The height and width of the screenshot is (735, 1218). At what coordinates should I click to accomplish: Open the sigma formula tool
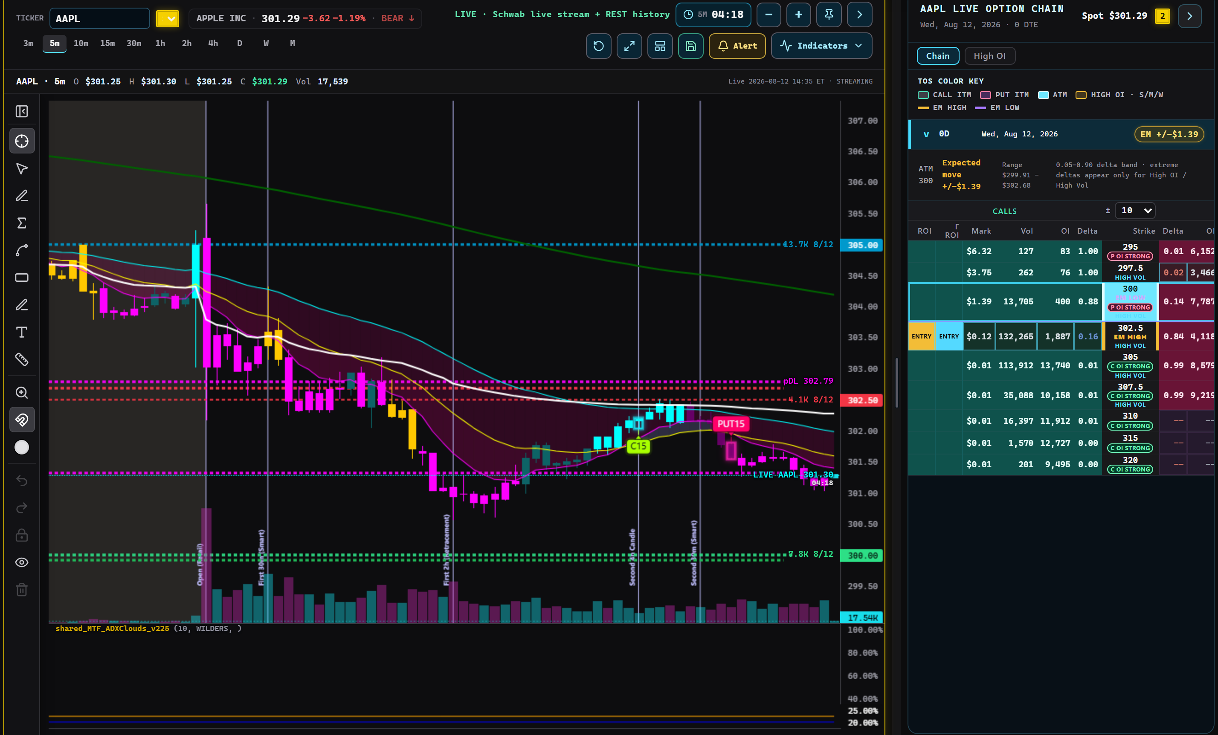[x=22, y=223]
